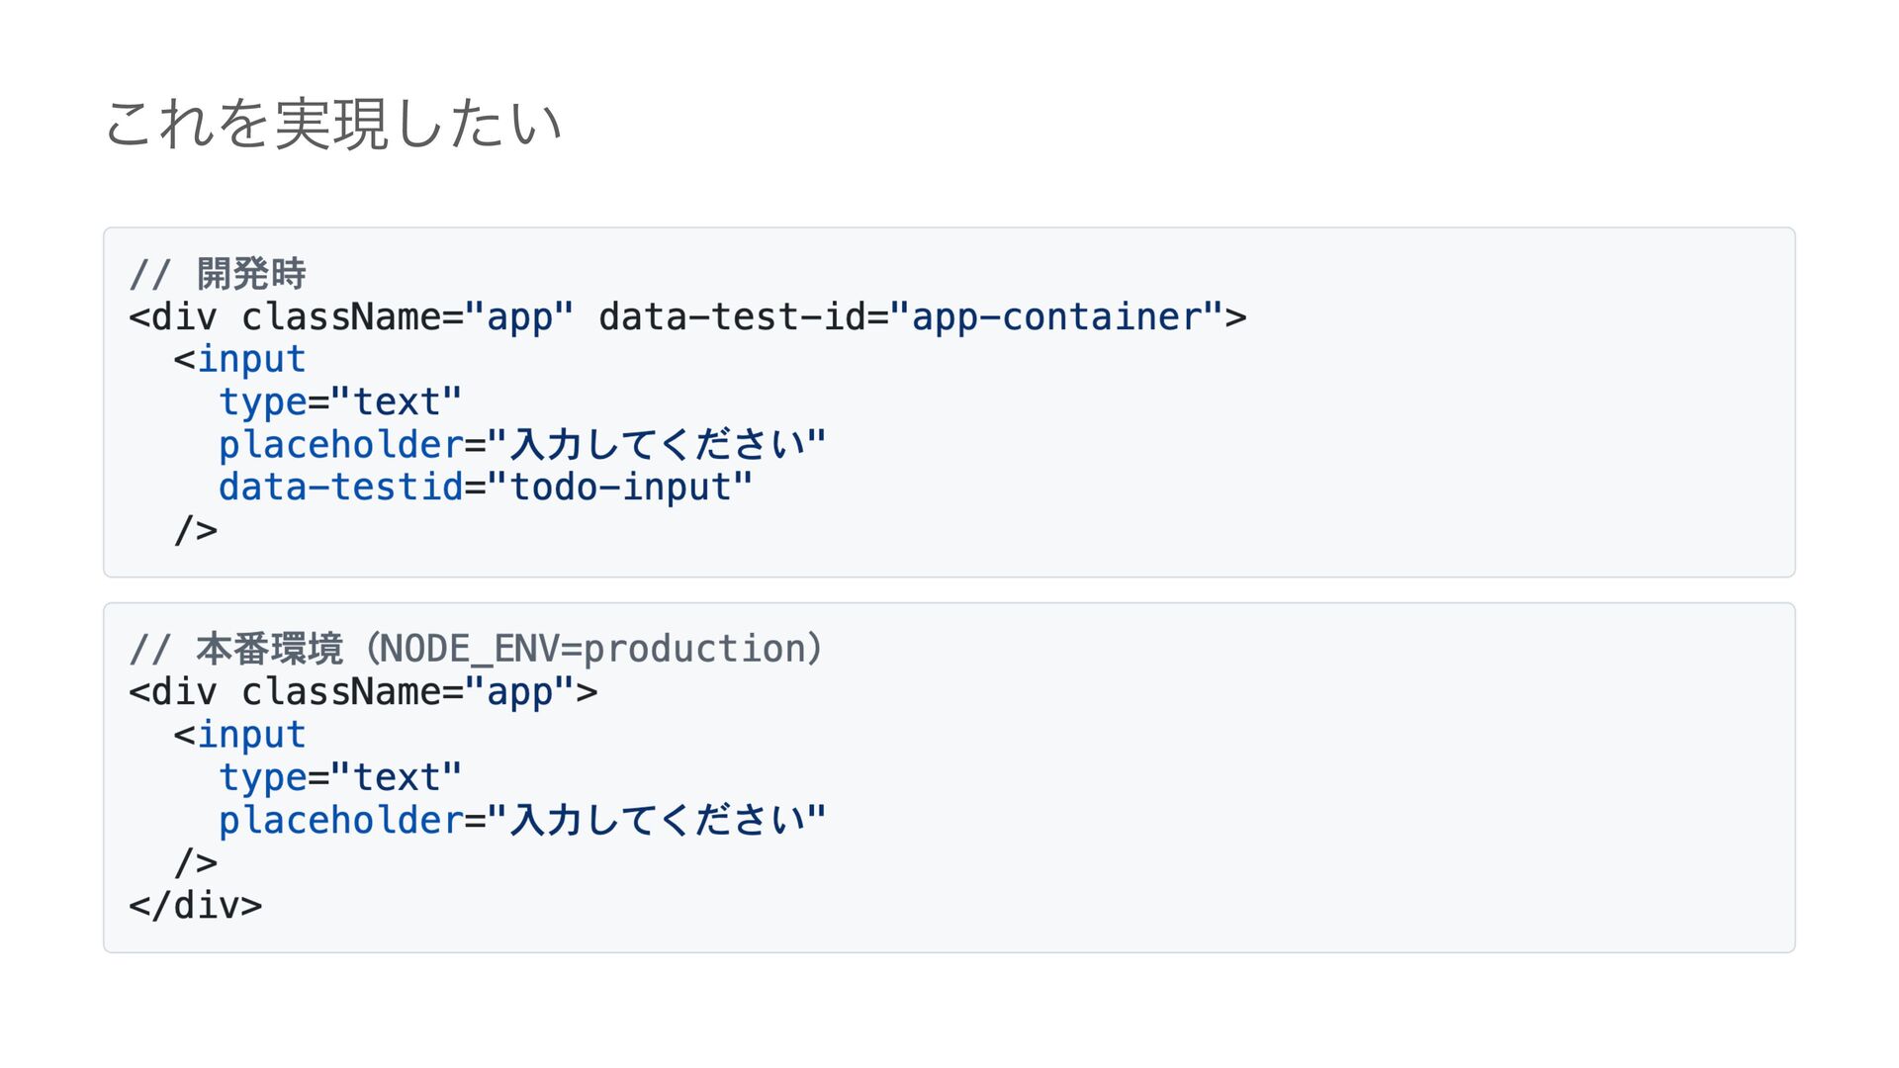Click the "todo-input" string value
Screen dimensions: 1899x1068
pyautogui.click(x=620, y=488)
